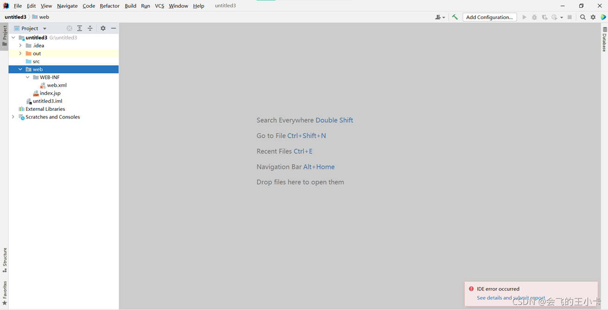
Task: Open the Code menu
Action: (x=89, y=6)
